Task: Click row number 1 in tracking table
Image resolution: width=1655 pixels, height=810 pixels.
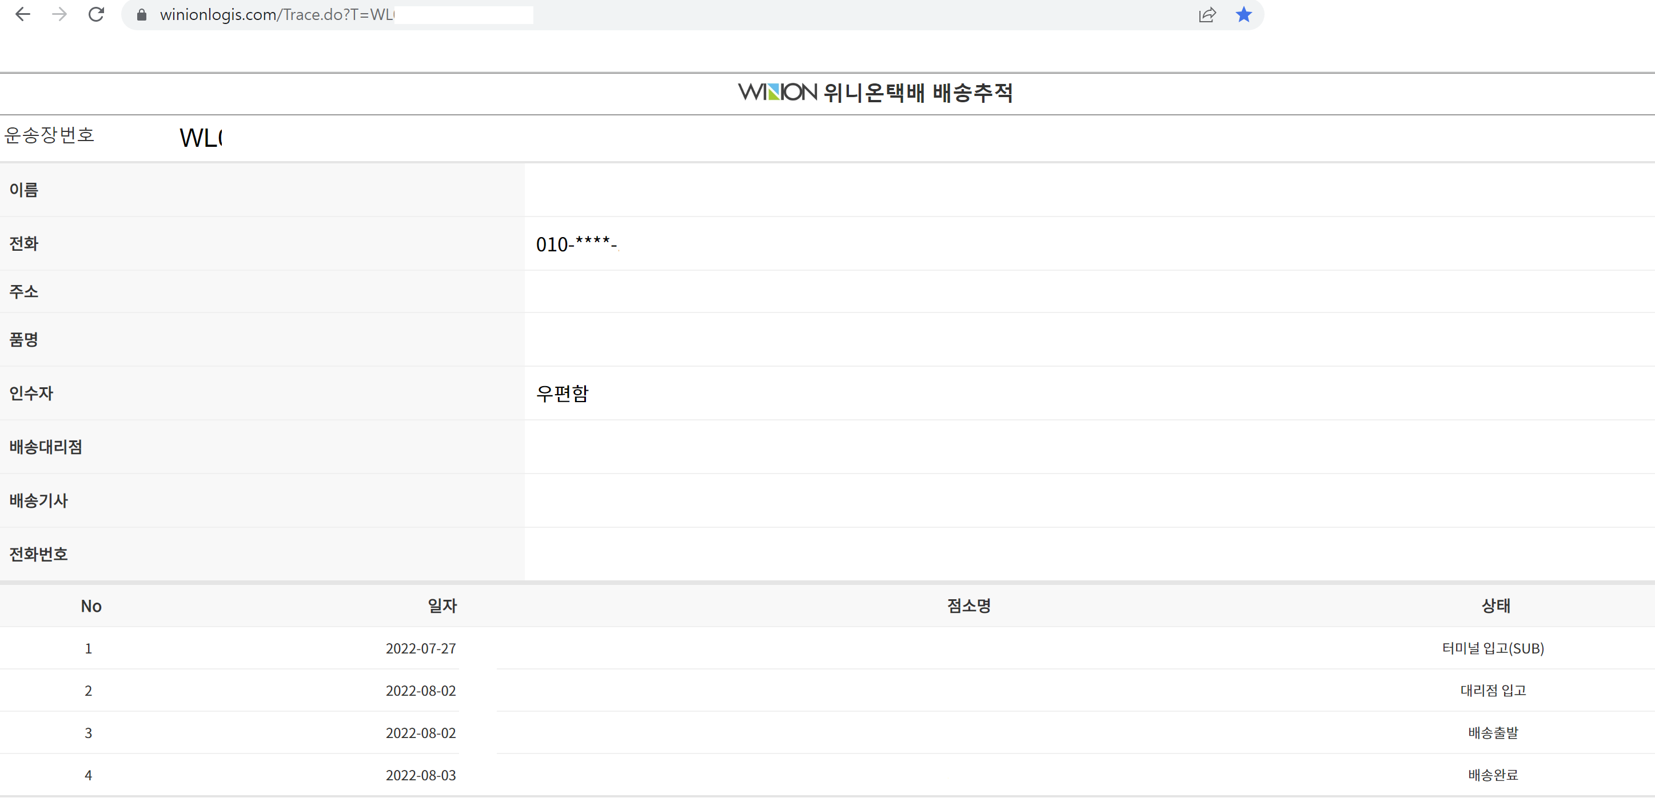Action: [89, 648]
